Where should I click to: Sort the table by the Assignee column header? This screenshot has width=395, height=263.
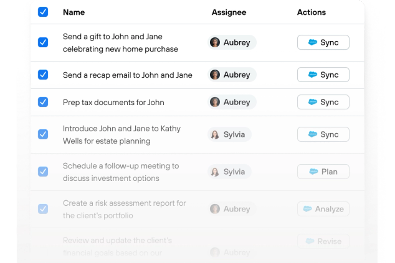(229, 12)
